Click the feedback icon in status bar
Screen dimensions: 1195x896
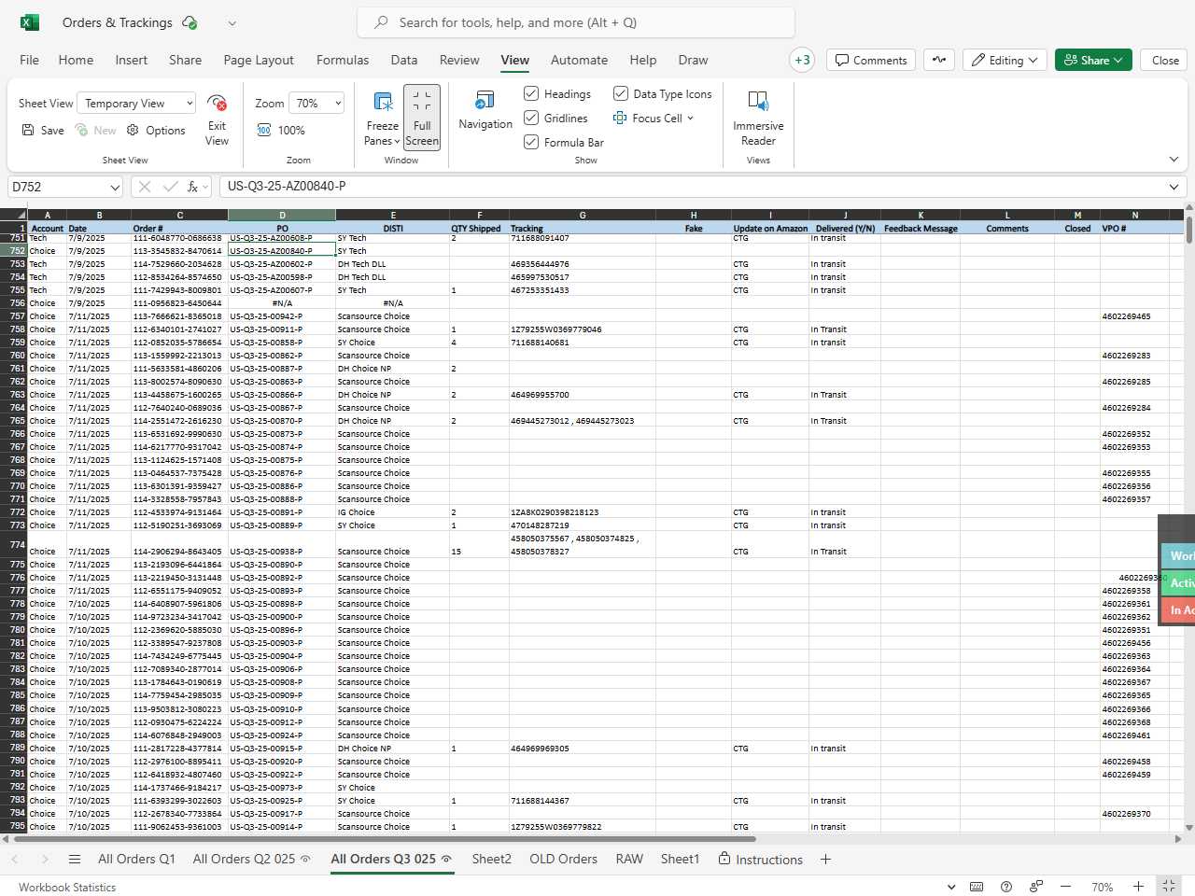(x=1036, y=887)
